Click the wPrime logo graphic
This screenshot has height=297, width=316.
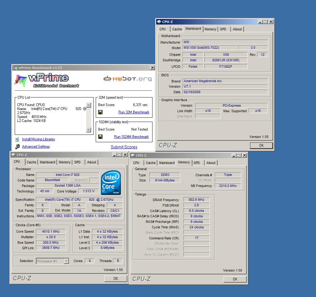point(47,80)
